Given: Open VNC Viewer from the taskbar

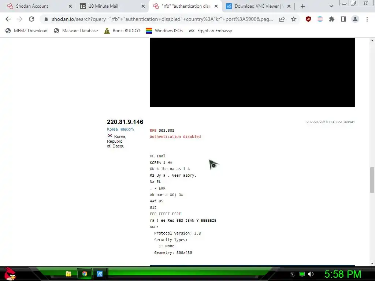Looking at the screenshot, I should point(100,274).
